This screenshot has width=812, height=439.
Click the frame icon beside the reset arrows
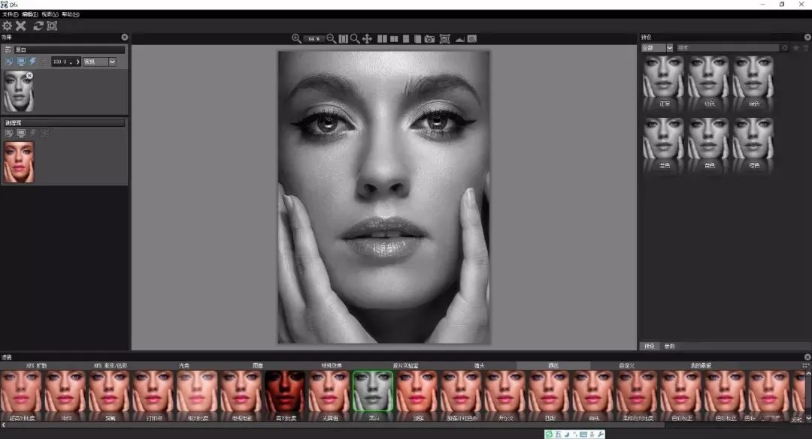[x=52, y=26]
